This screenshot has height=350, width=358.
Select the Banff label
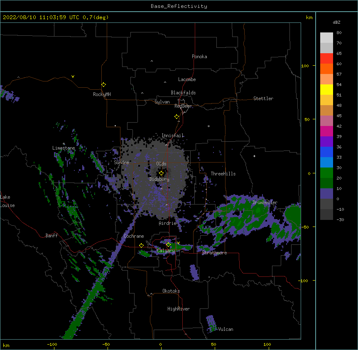51,236
